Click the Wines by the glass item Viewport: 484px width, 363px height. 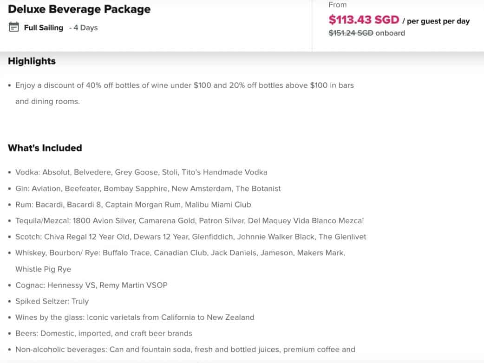(135, 318)
